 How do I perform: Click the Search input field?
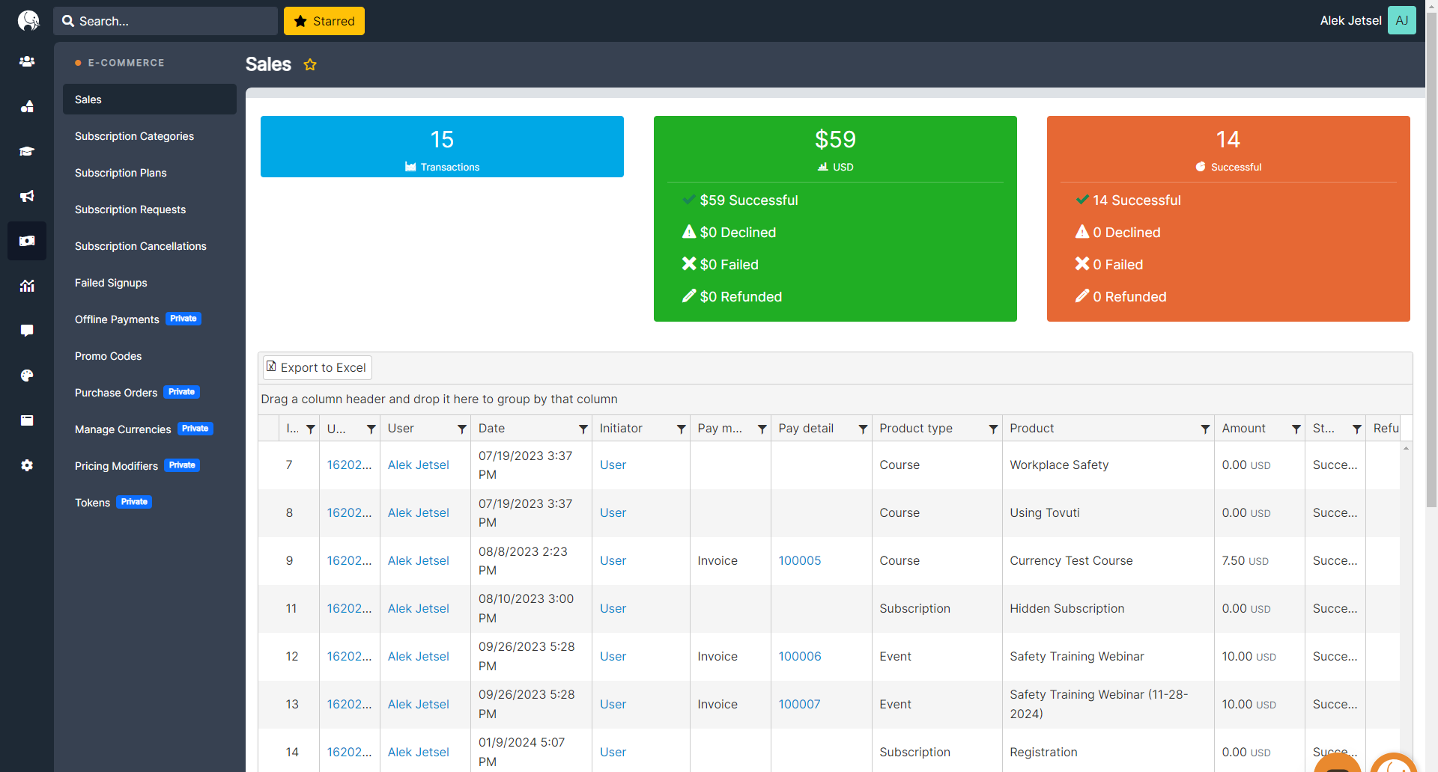pos(166,21)
